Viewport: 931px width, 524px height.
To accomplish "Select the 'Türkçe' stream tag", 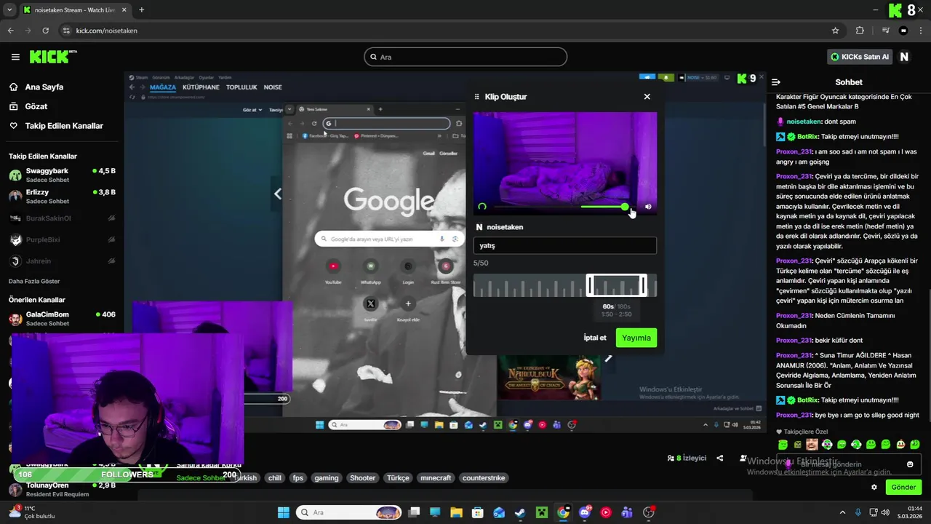I will click(x=398, y=478).
